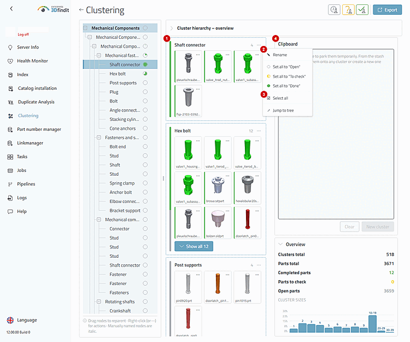
Task: Click the Log off link
Action: [24, 34]
